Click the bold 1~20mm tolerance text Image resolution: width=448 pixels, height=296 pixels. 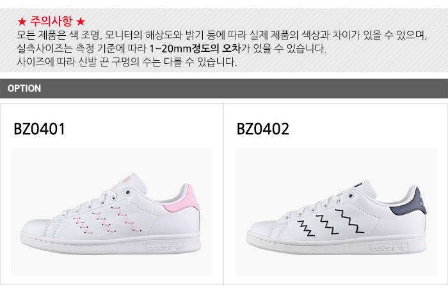coord(195,49)
